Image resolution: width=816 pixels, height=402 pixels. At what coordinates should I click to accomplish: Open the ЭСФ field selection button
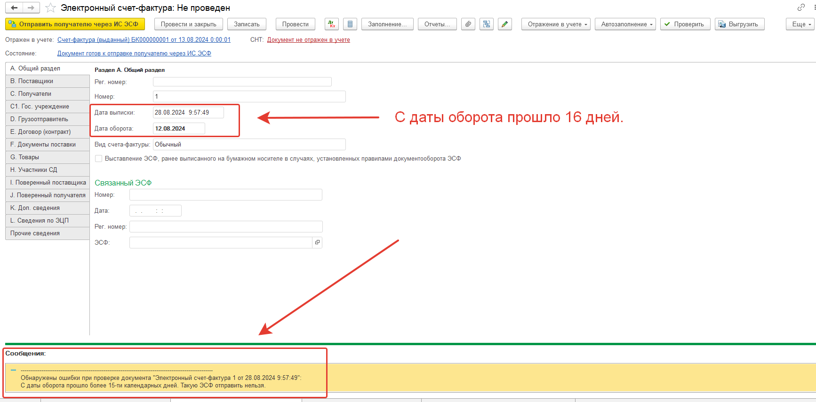click(x=317, y=242)
